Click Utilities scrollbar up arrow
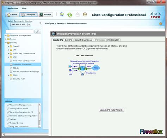 click(40, 105)
